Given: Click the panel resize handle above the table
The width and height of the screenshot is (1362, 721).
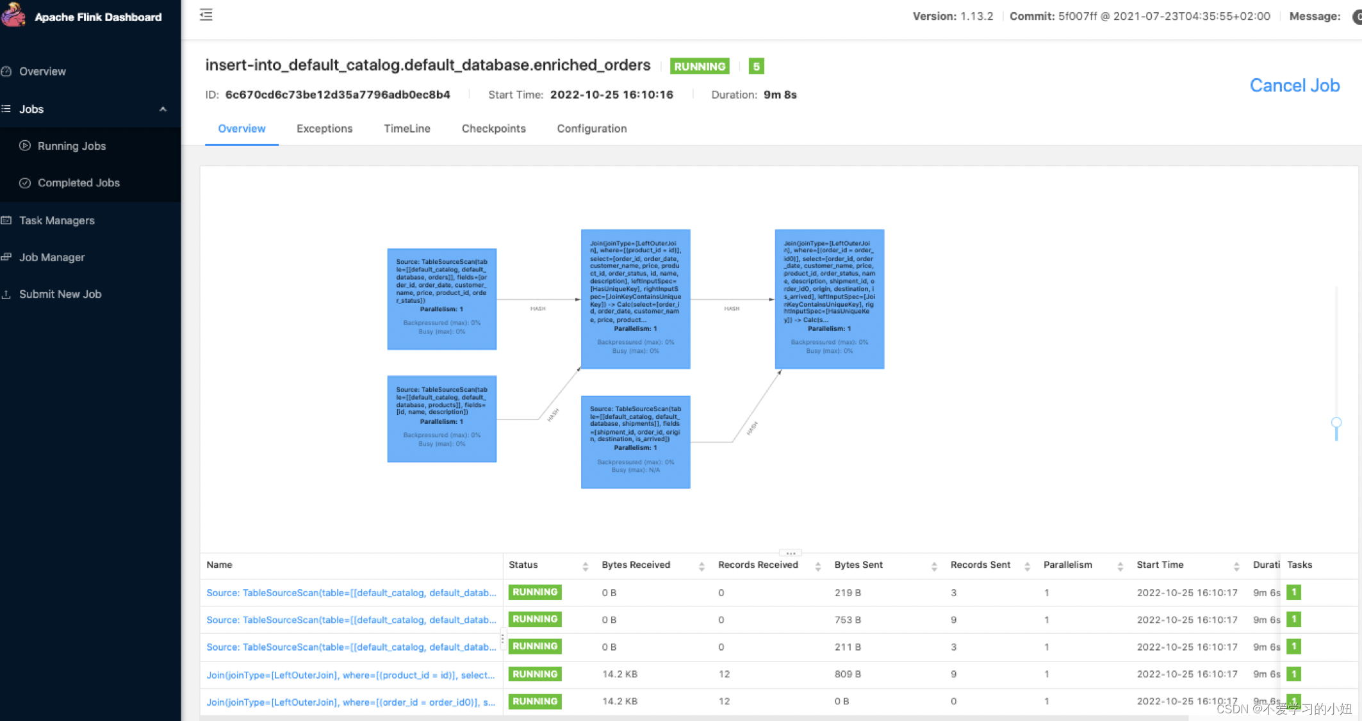Looking at the screenshot, I should tap(791, 553).
